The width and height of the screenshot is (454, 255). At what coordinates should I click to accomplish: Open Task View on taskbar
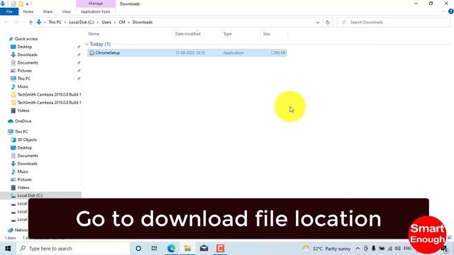pos(155,249)
